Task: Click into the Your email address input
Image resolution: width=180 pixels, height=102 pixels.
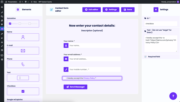Action: tap(94, 59)
